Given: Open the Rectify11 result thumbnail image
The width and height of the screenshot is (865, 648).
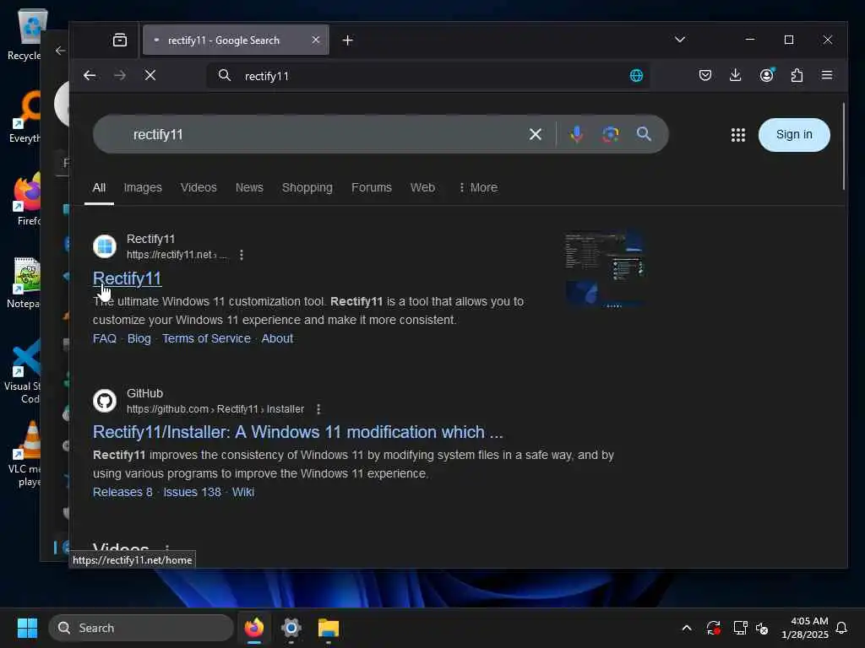Looking at the screenshot, I should tap(605, 269).
